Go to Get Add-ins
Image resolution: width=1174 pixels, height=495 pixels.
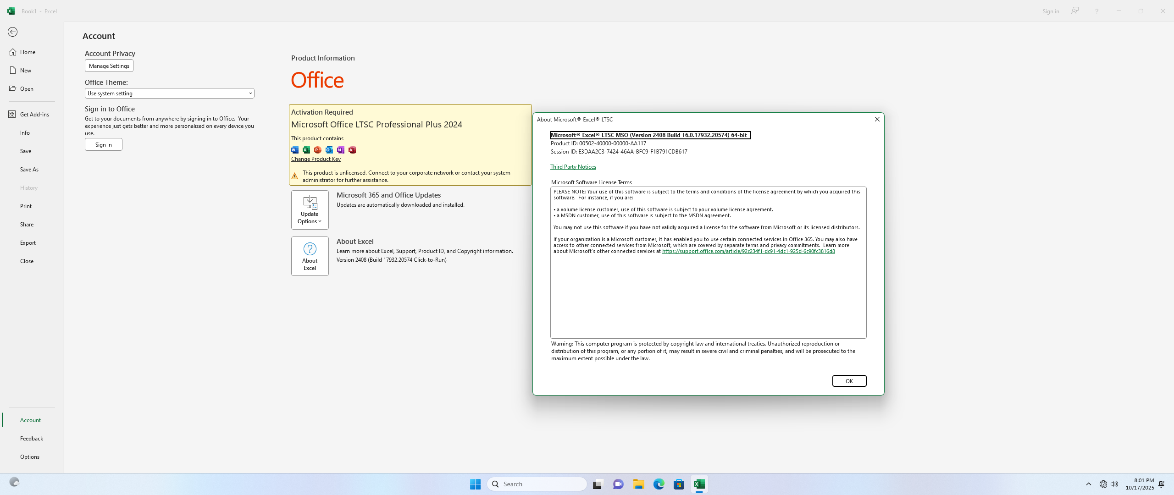coord(34,114)
